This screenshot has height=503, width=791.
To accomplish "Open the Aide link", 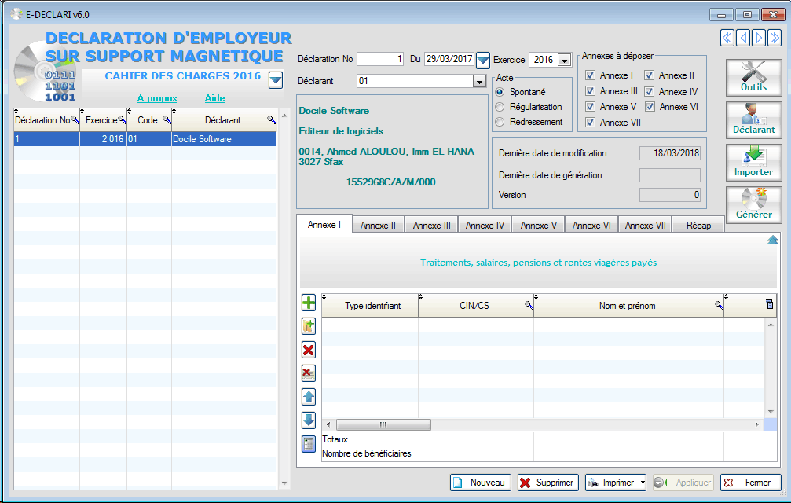I will (215, 98).
